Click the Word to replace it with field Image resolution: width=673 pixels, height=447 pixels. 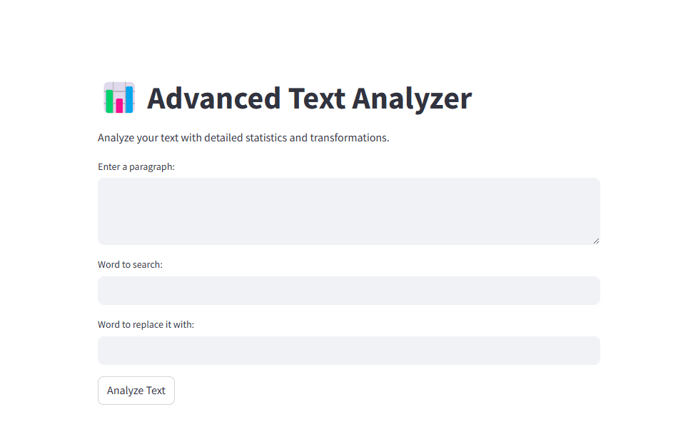(x=348, y=351)
